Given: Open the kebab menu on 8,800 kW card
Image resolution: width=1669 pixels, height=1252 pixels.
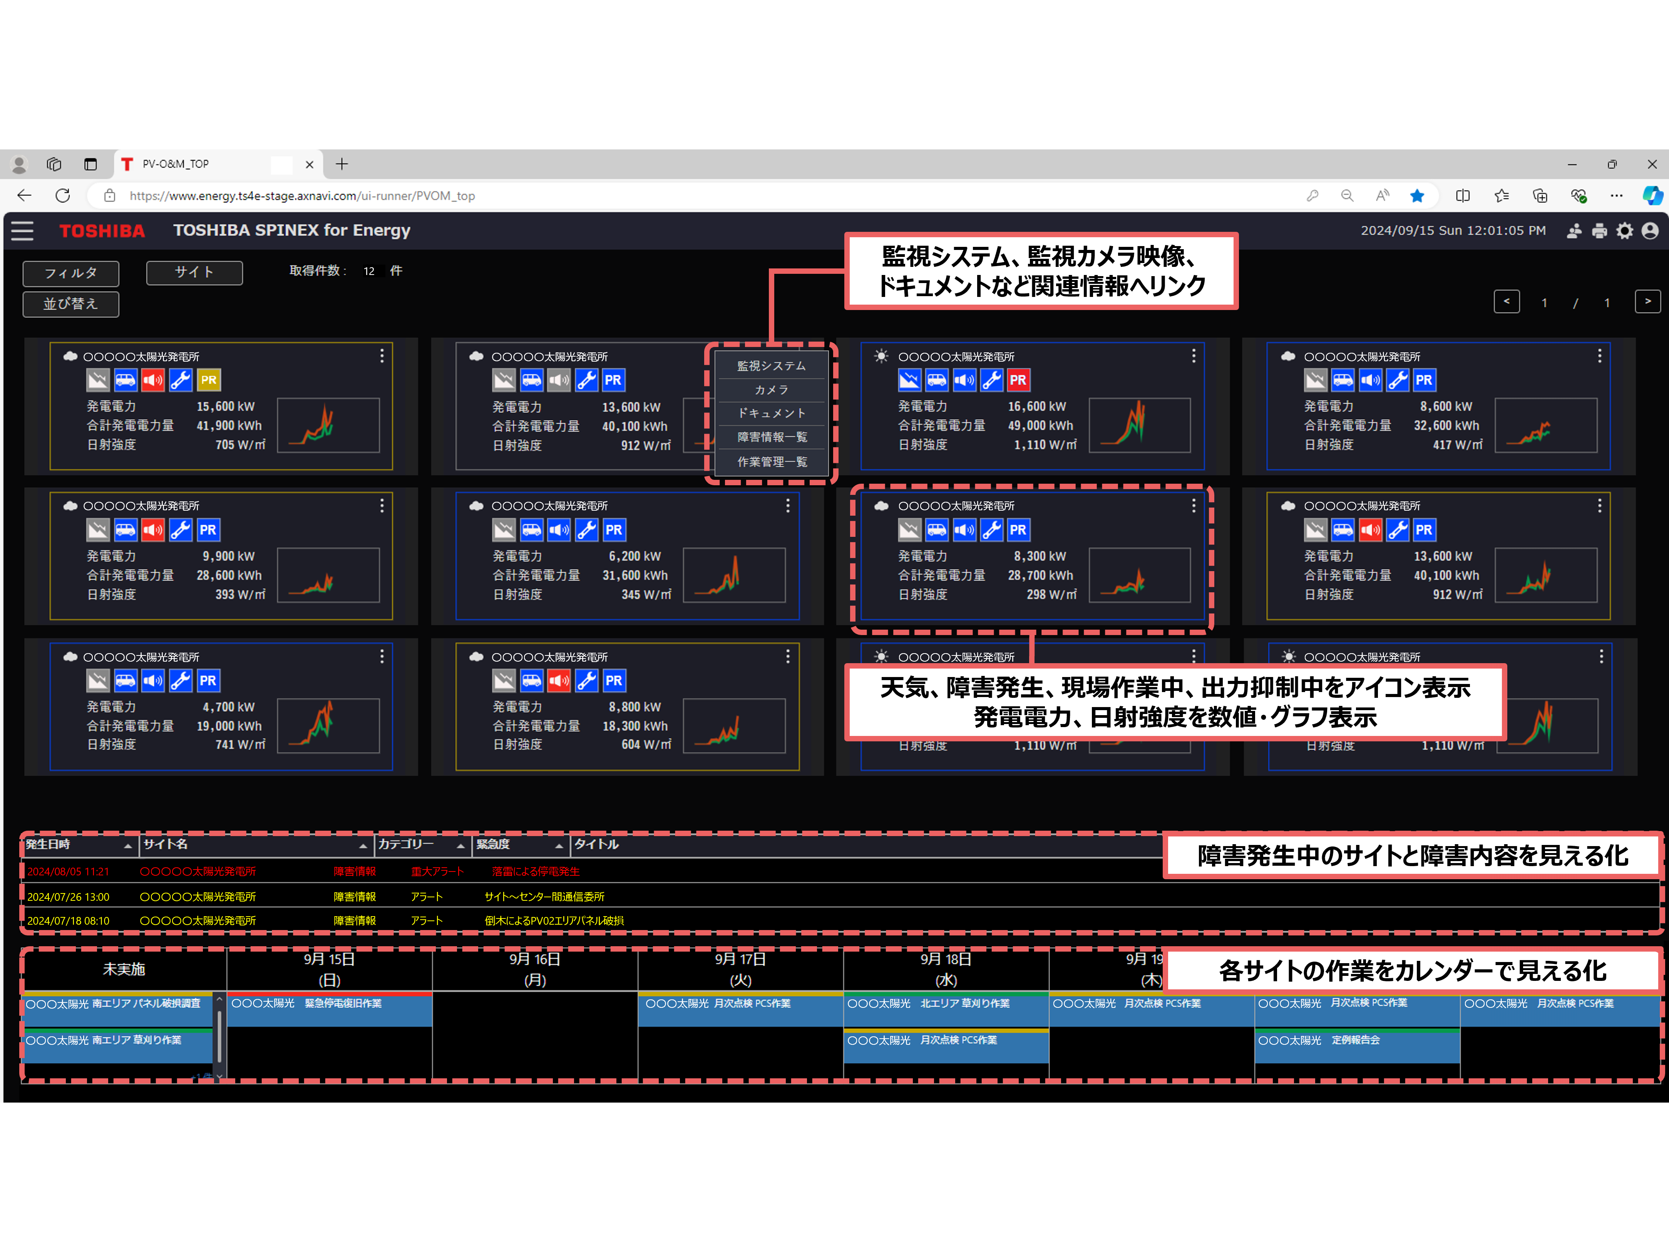Looking at the screenshot, I should tap(788, 657).
